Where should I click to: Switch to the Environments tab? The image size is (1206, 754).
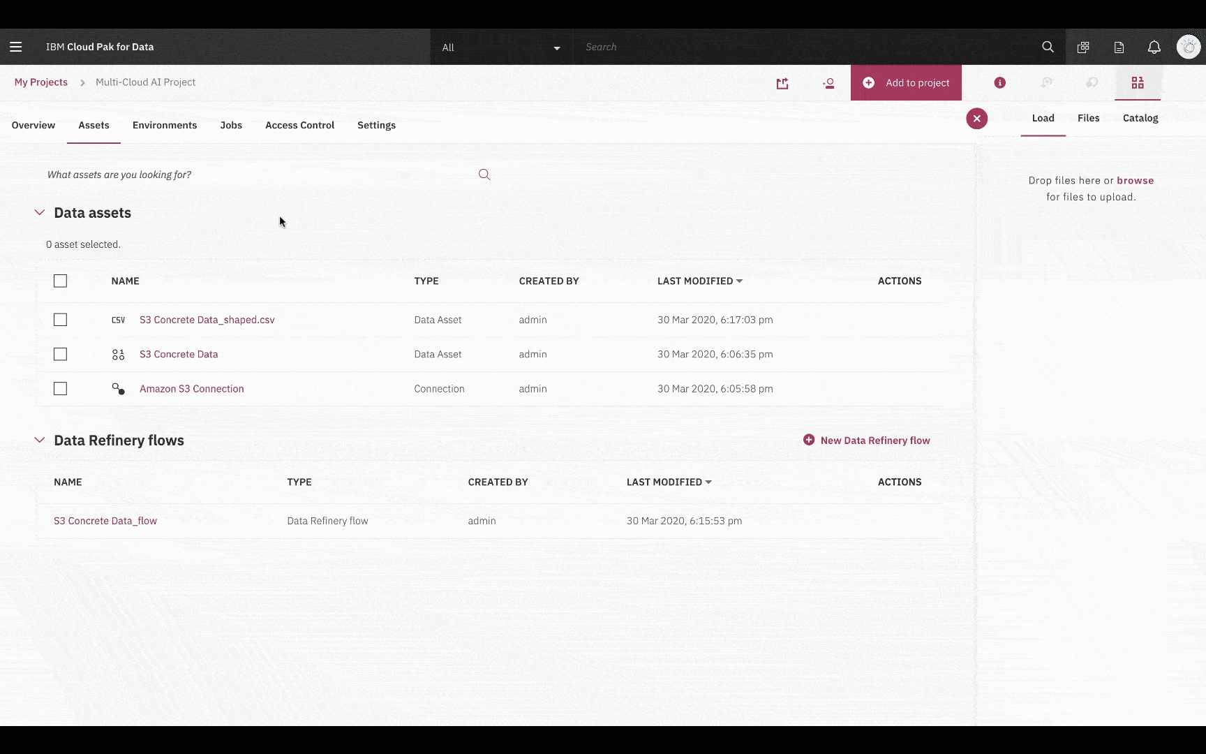165,125
